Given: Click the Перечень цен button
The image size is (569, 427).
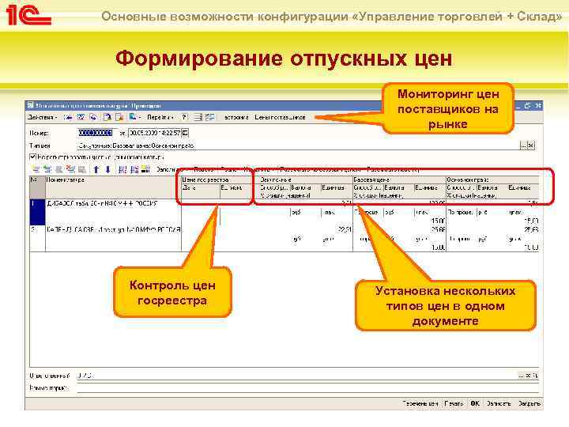Looking at the screenshot, I should click(420, 403).
